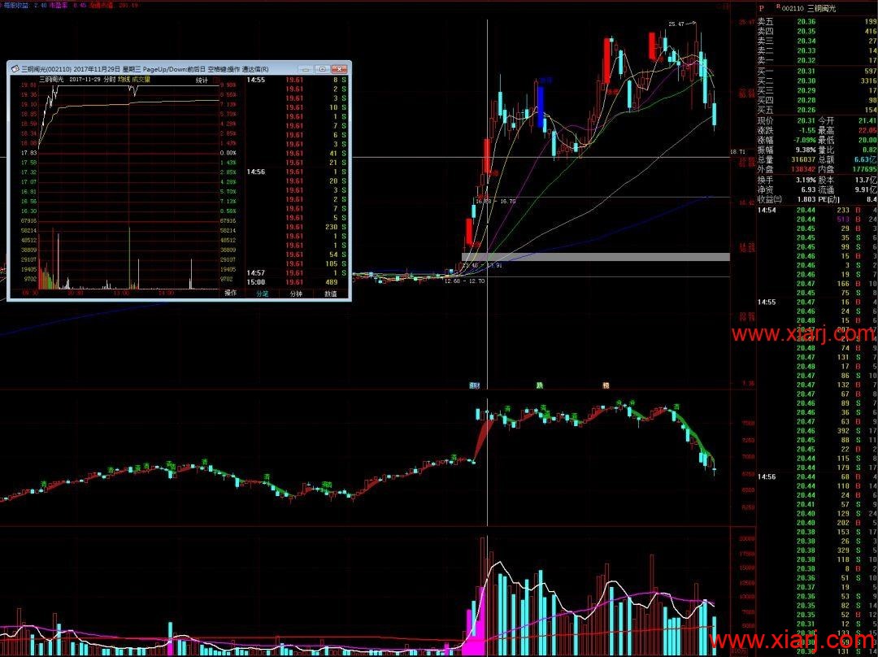This screenshot has width=878, height=657.
Task: Click the R marker before stock code
Action: point(778,7)
